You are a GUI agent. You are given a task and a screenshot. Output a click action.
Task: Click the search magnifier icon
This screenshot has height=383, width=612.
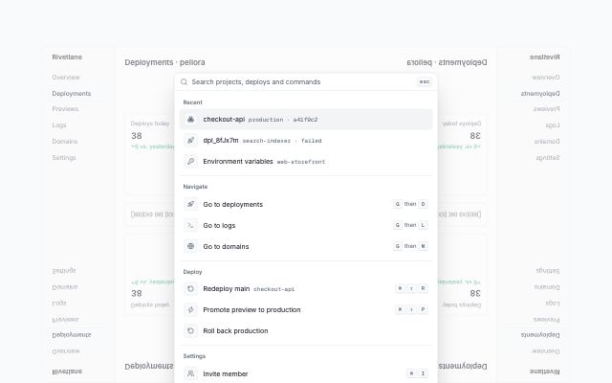pyautogui.click(x=184, y=82)
